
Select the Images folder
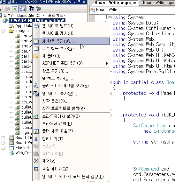pos(22,31)
